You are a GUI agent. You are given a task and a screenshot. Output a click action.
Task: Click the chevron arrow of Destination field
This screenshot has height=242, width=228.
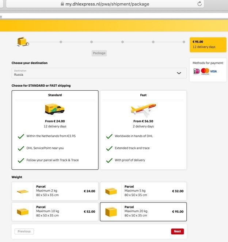pos(179,73)
